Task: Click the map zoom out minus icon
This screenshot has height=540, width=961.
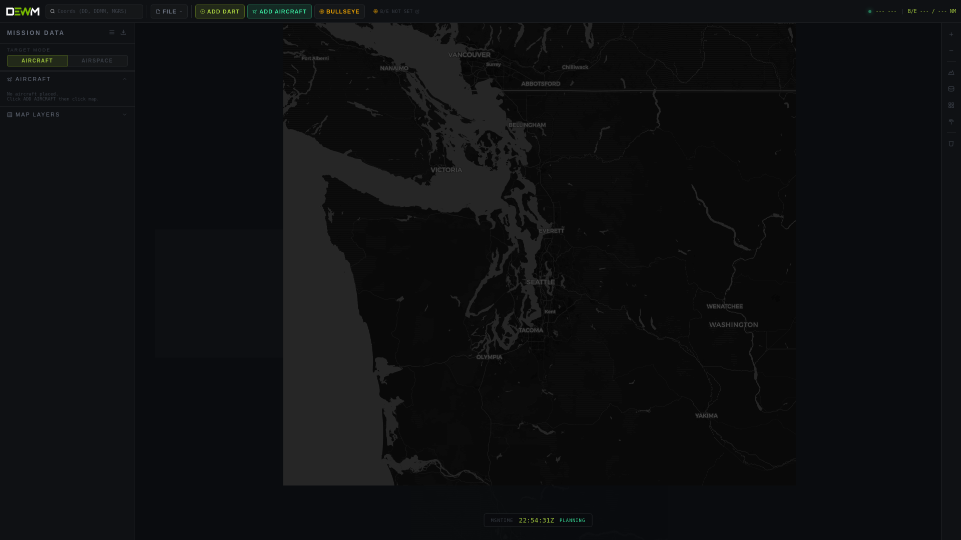Action: coord(951,51)
